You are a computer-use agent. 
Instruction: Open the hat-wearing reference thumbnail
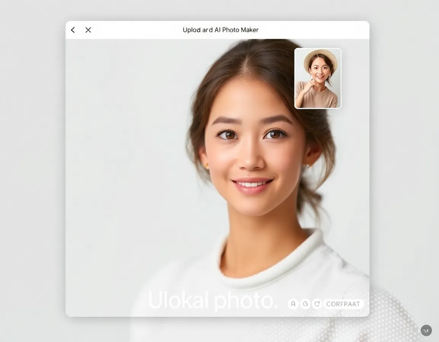pos(317,78)
